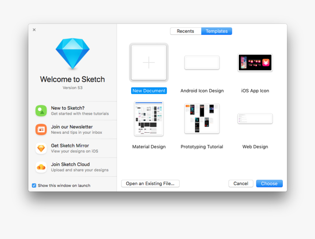The image size is (315, 239).
Task: Select the New Document blank thumbnail
Action: 149,63
